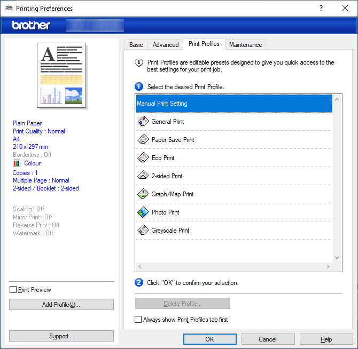Click the Colour swatch icon in summary
This screenshot has width=358, height=349.
[17, 163]
